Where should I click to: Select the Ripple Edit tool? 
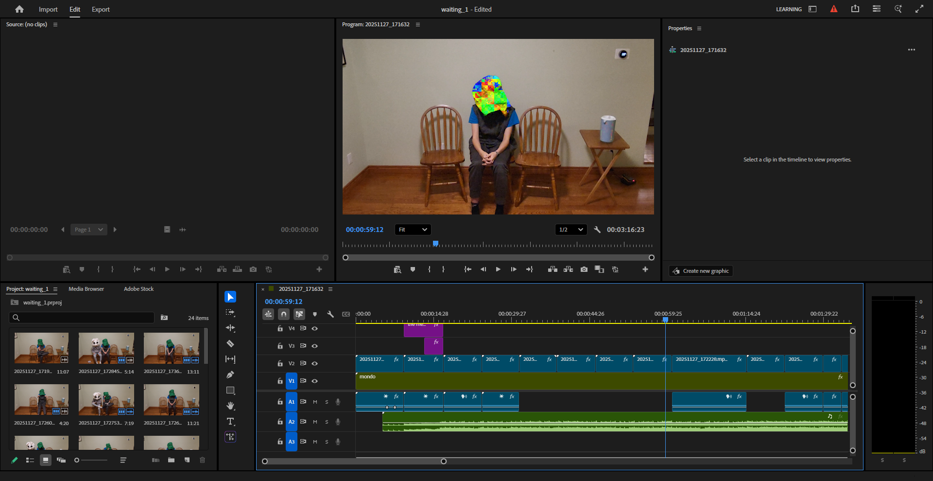[x=230, y=328]
